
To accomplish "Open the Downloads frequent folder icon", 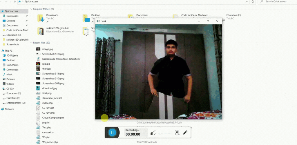I will pyautogui.click(x=41, y=18).
